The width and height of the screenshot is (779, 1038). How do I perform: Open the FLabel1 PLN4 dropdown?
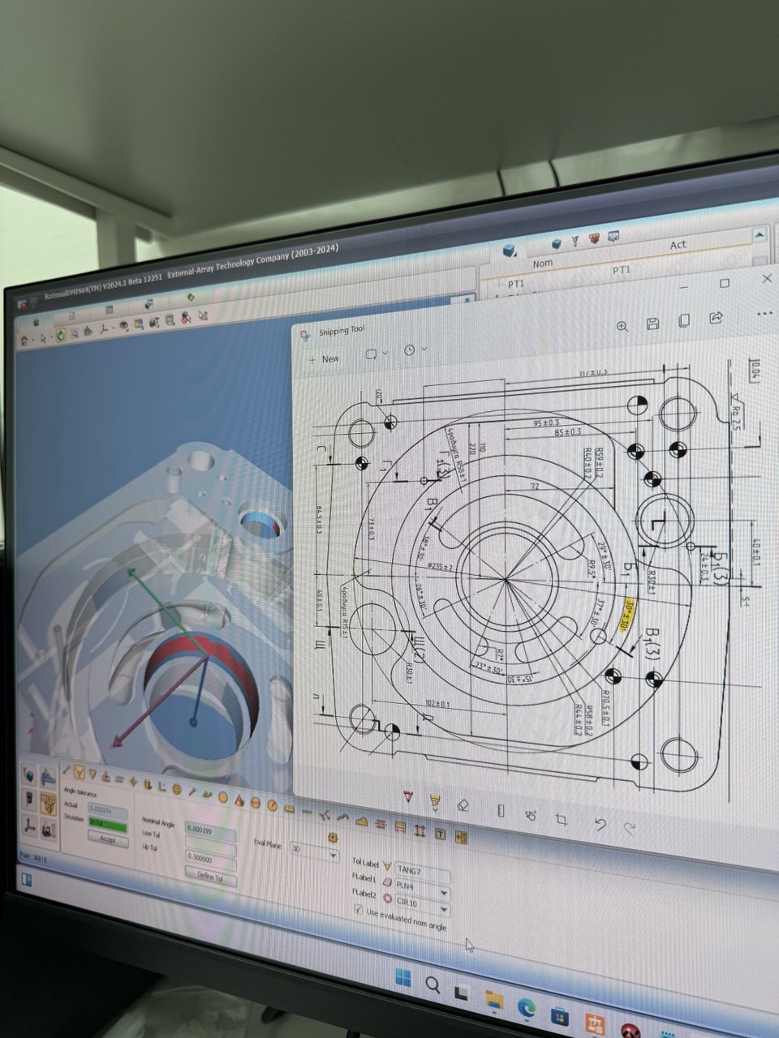tap(444, 892)
